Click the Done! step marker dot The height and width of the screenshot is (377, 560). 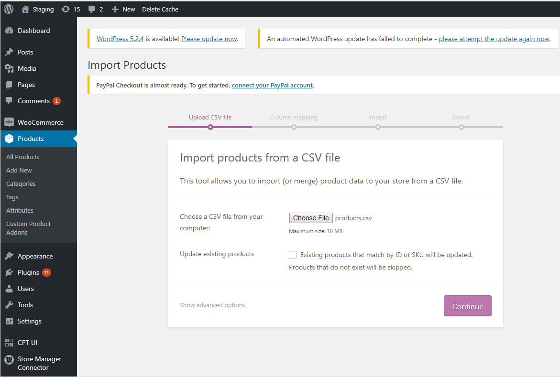tap(461, 127)
